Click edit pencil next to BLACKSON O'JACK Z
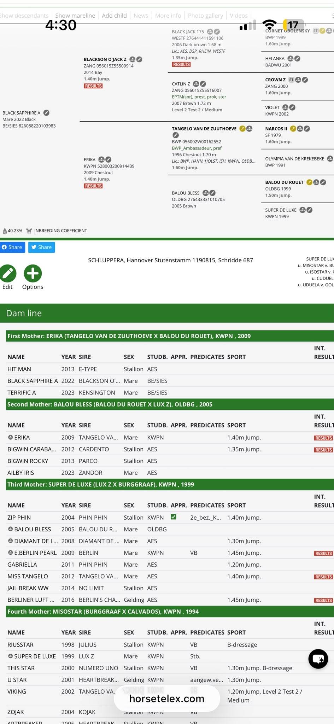Viewport: 334px width, 724px height. pos(139,59)
